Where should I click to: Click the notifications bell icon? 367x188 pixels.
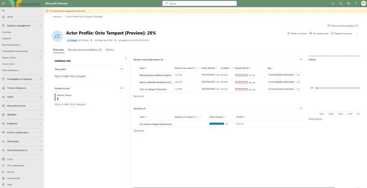(333, 3)
